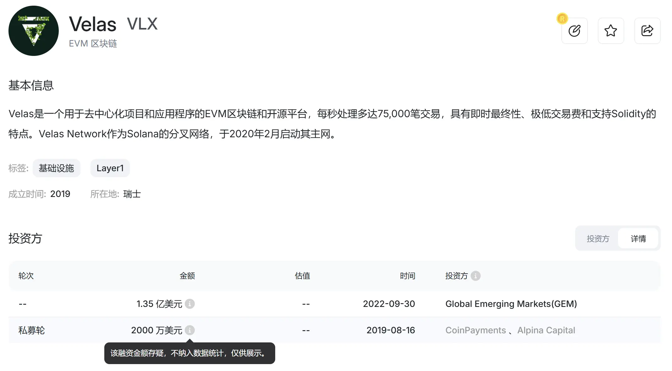This screenshot has width=672, height=371.
Task: Click the Velas project logo
Action: point(34,30)
